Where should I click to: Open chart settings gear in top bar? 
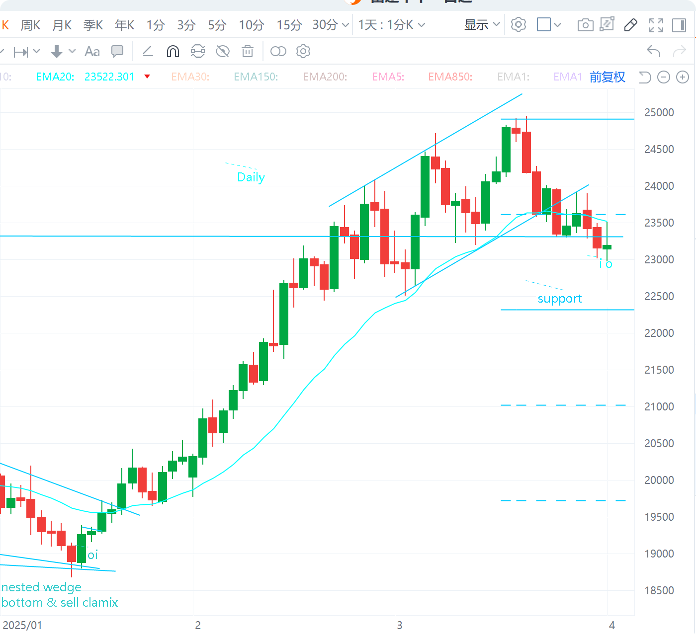[519, 24]
